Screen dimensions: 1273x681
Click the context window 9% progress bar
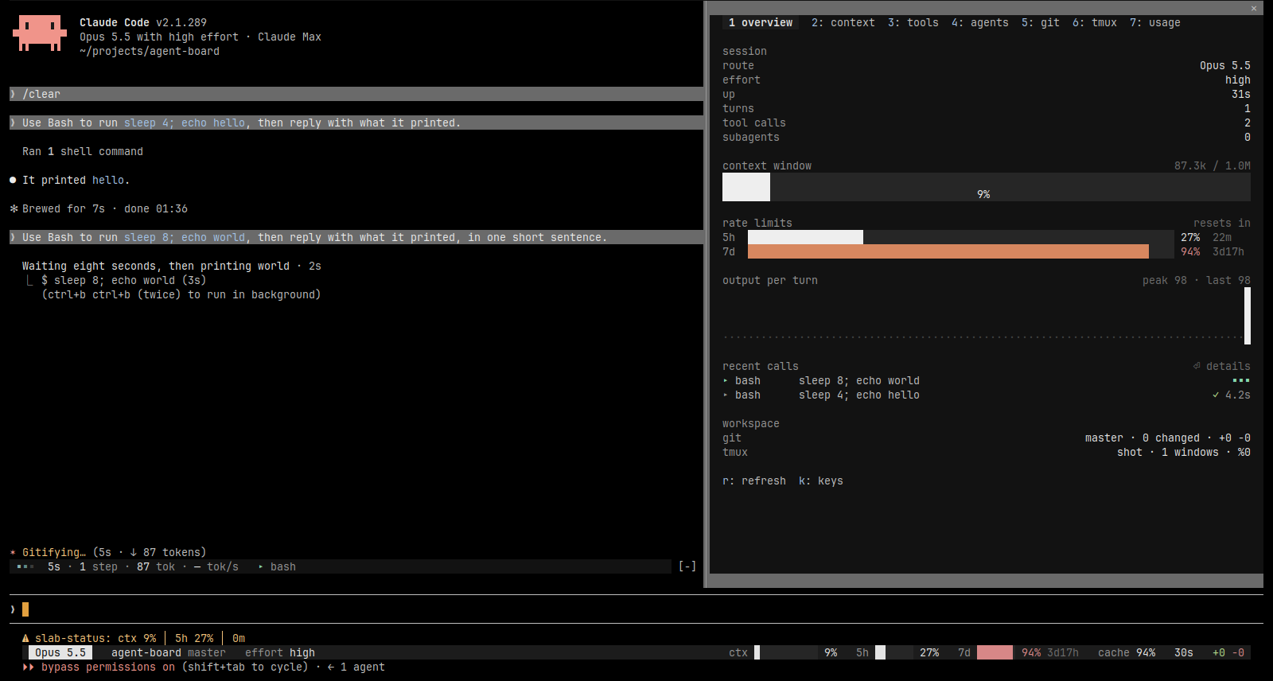pyautogui.click(x=987, y=187)
